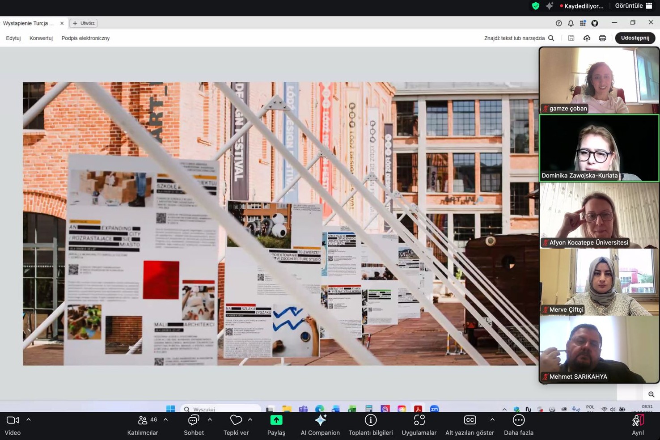Click the print icon in Acrobat toolbar

[x=602, y=38]
